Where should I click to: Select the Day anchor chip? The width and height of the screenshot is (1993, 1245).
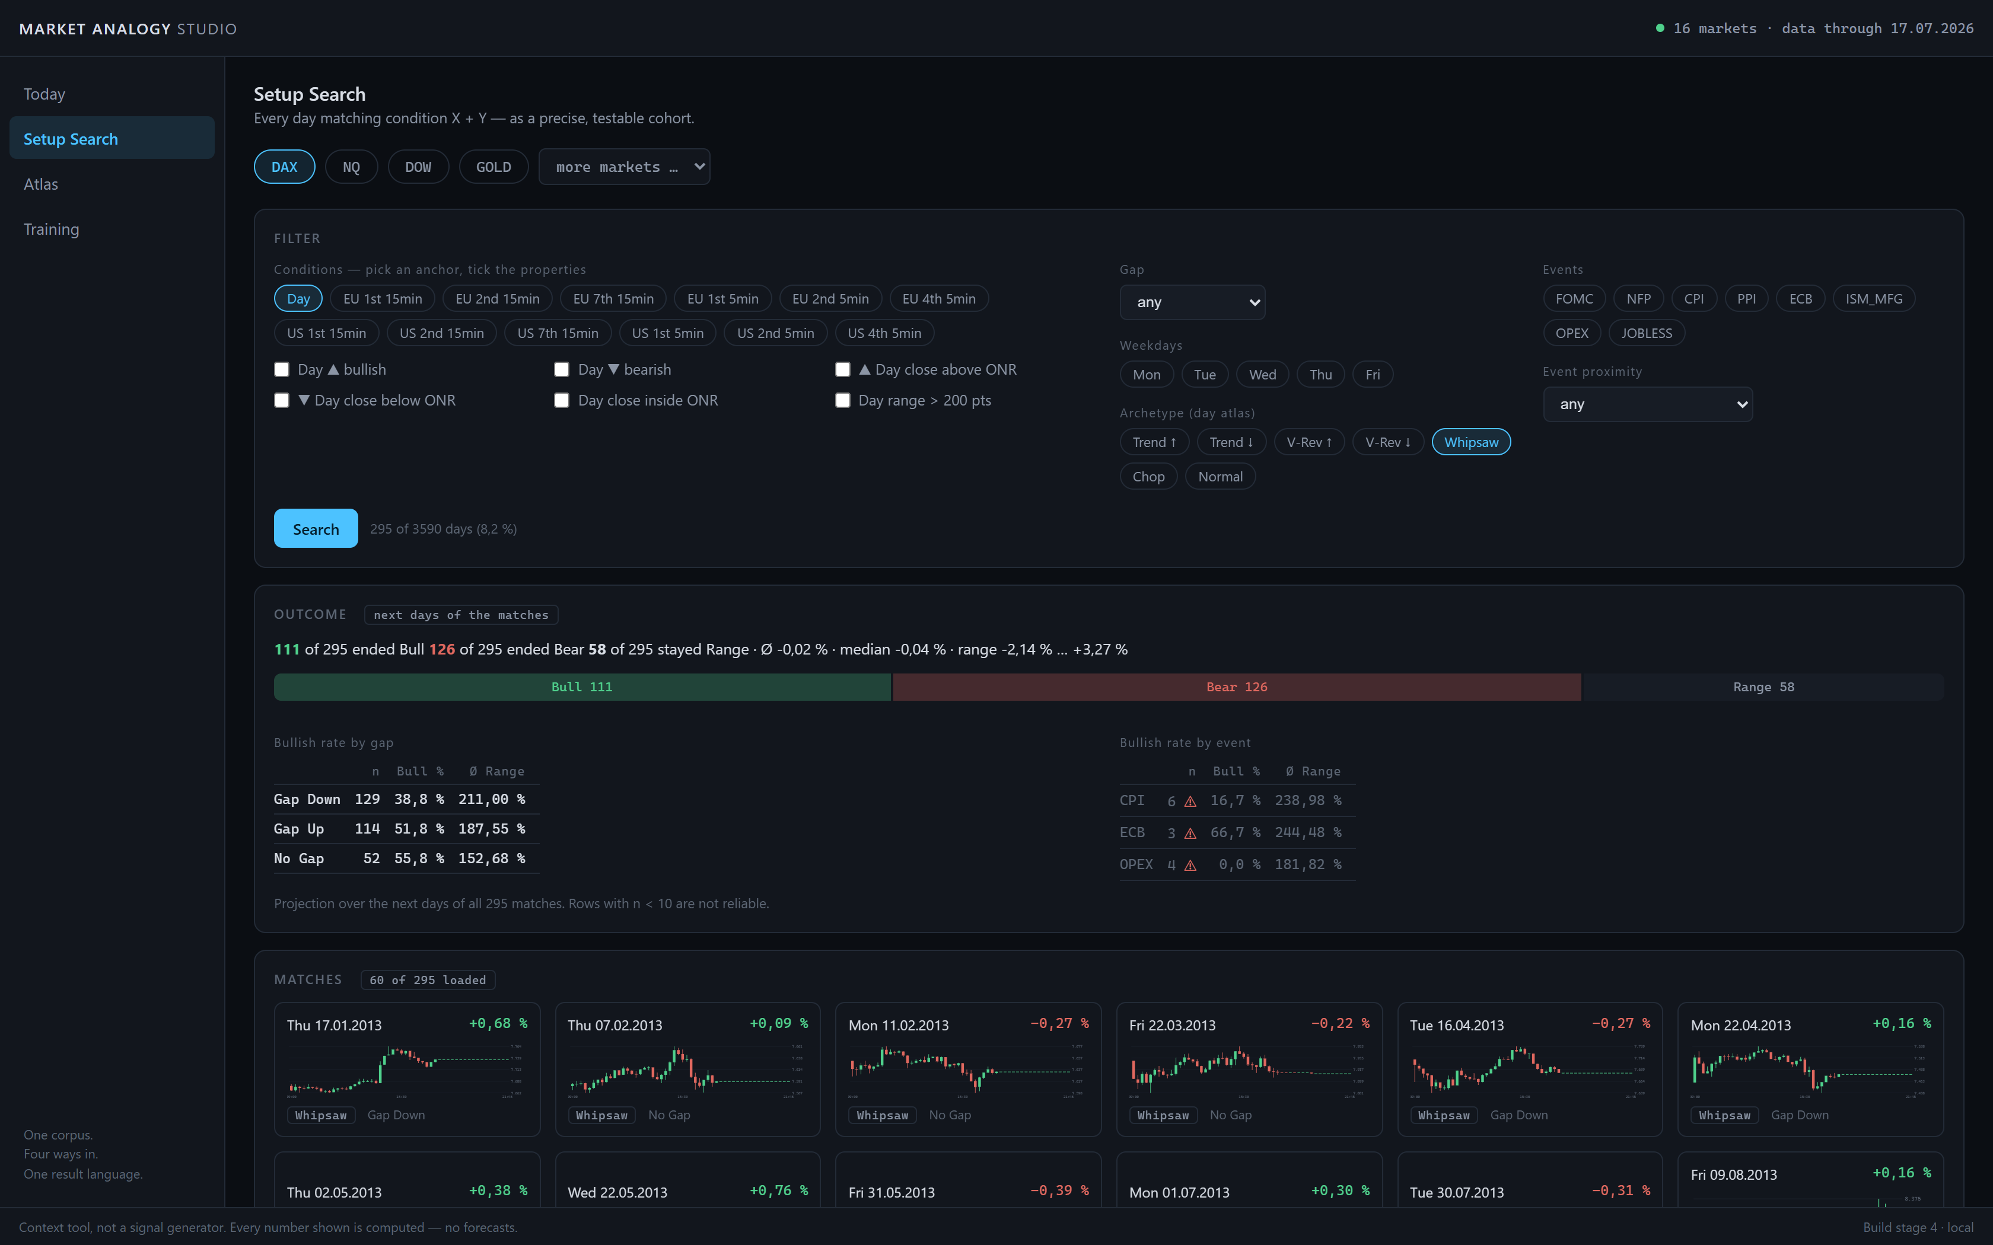[x=298, y=299]
